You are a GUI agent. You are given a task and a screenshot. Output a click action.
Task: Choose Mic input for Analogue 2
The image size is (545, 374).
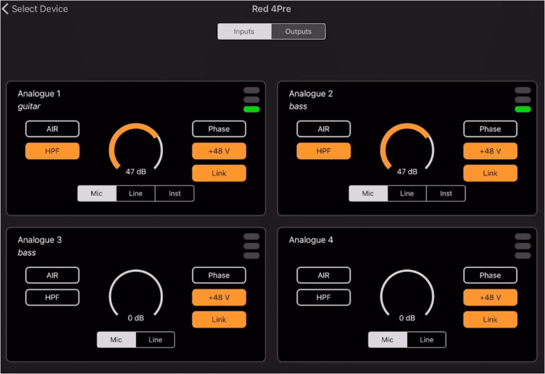(x=368, y=193)
